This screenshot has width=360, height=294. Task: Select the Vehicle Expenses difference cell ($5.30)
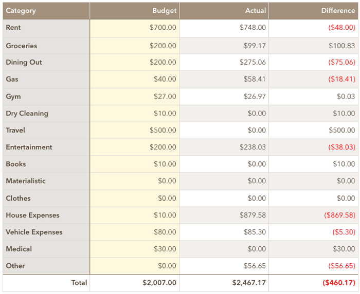click(x=313, y=232)
